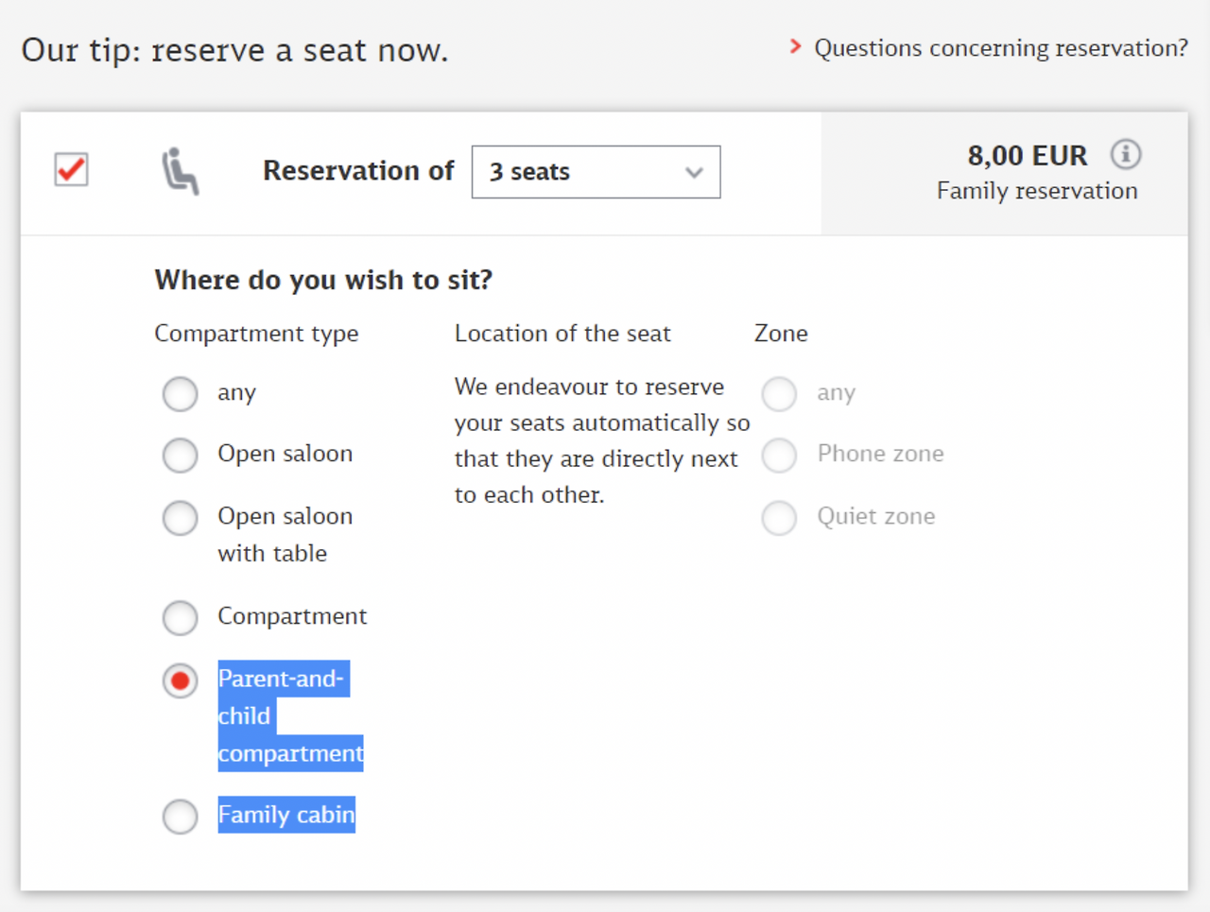Click the Family reservation price text
The image size is (1210, 912).
[1037, 191]
